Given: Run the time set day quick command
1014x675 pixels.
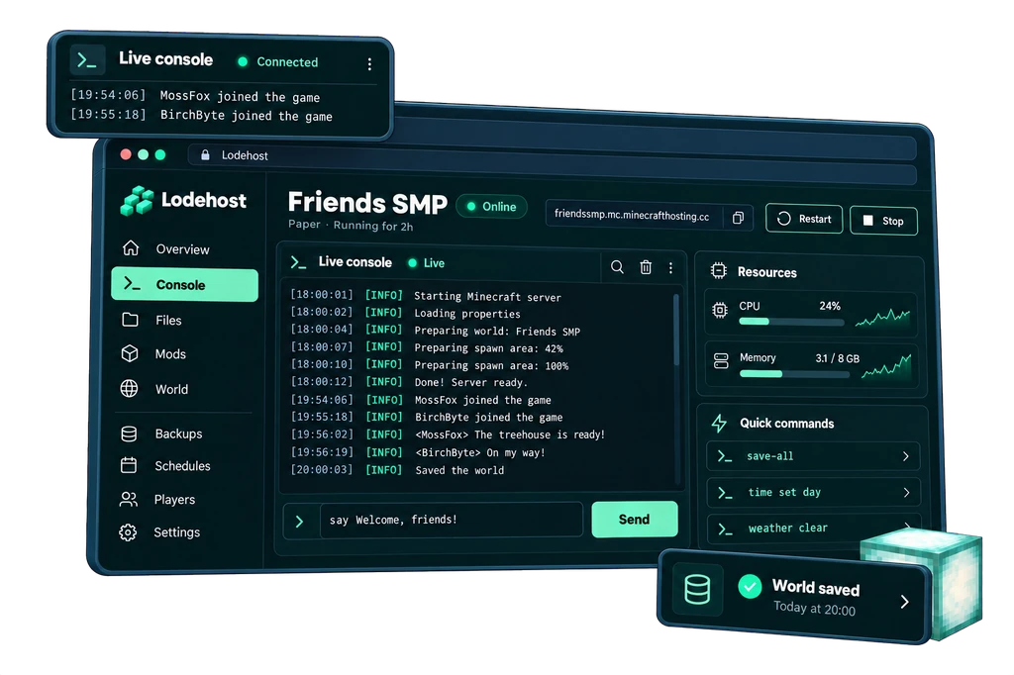Looking at the screenshot, I should pyautogui.click(x=814, y=493).
